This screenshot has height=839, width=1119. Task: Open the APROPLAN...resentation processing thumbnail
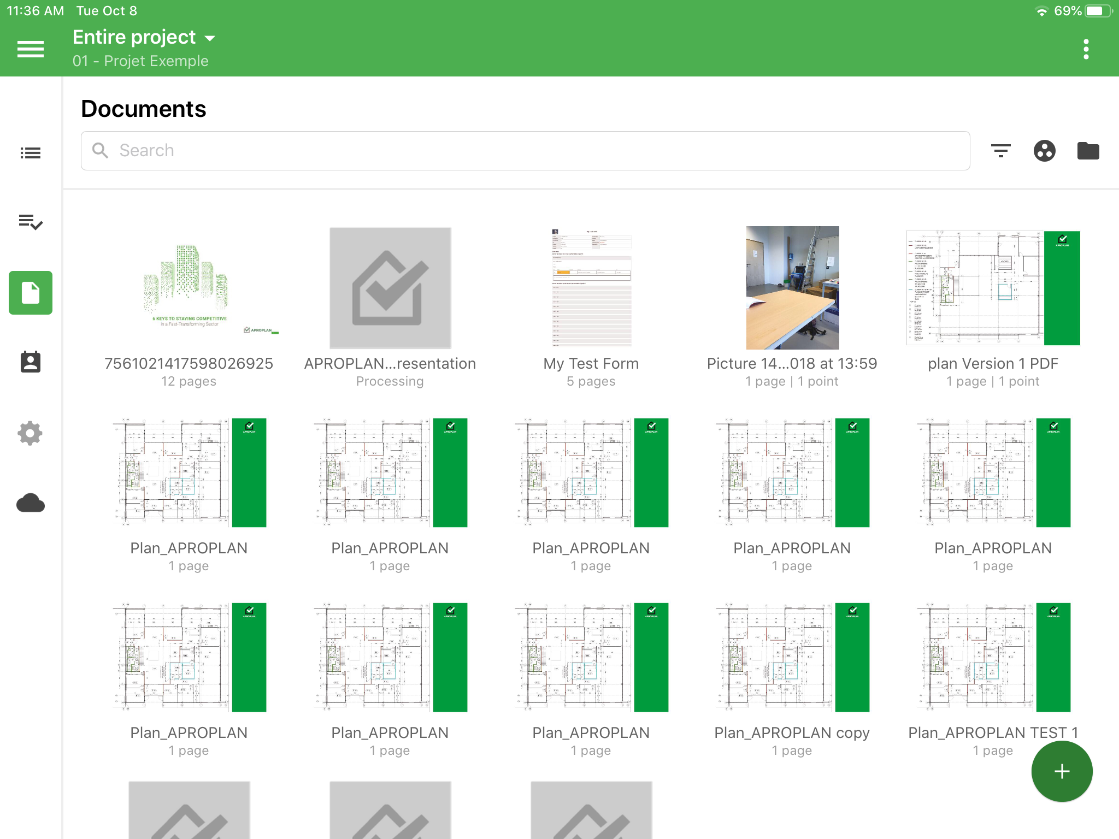pyautogui.click(x=390, y=288)
